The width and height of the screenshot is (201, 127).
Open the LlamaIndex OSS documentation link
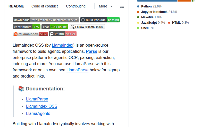point(41,106)
